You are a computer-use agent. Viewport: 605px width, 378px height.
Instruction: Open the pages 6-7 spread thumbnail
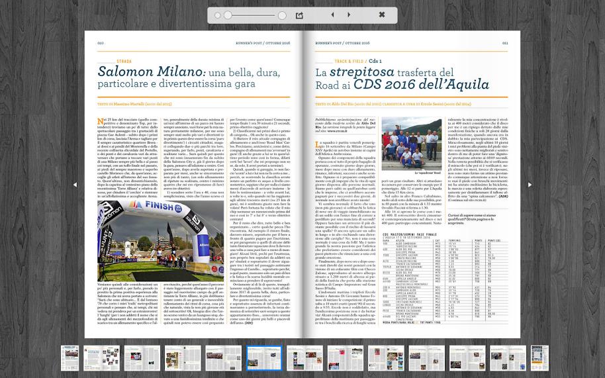pyautogui.click(x=183, y=358)
